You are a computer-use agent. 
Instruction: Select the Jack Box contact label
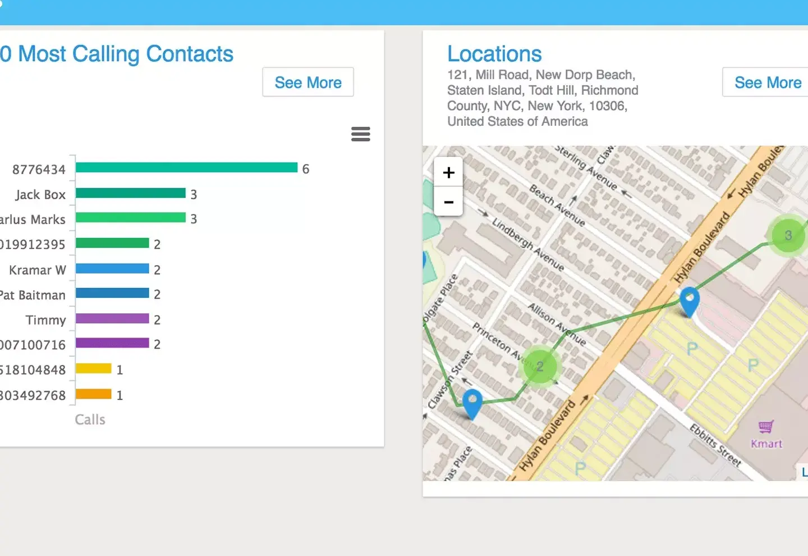coord(40,195)
